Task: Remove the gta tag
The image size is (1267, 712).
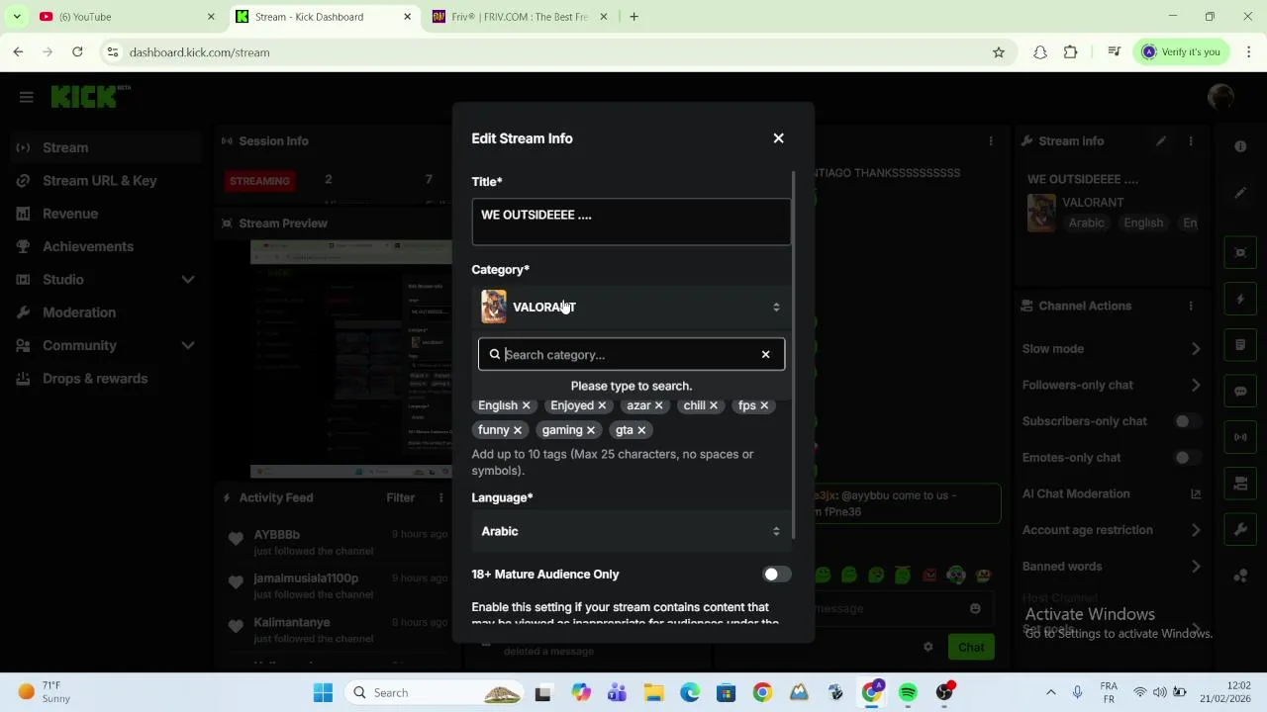Action: (x=641, y=430)
